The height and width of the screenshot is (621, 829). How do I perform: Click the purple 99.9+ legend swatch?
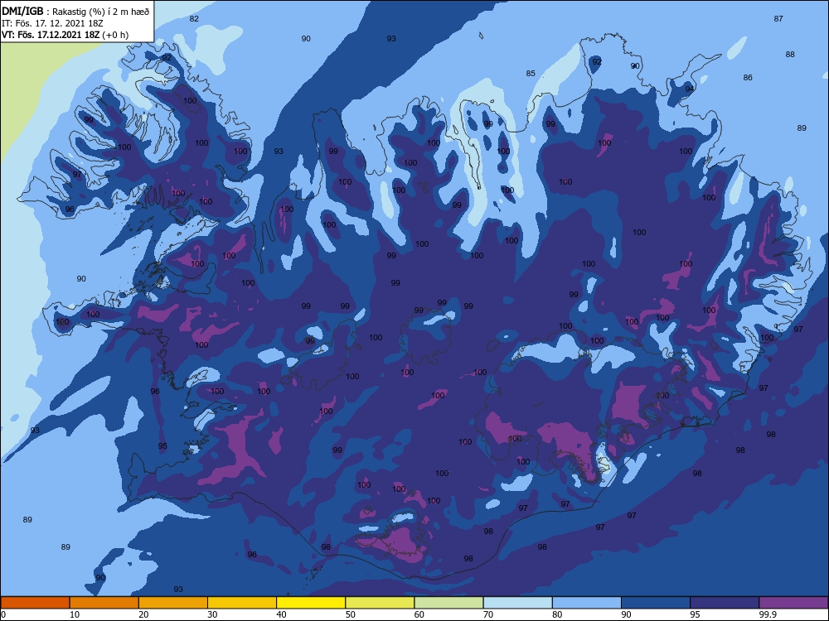click(793, 603)
